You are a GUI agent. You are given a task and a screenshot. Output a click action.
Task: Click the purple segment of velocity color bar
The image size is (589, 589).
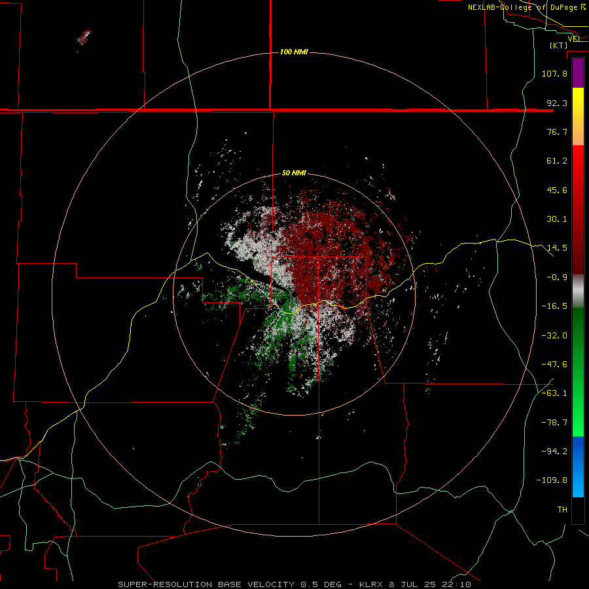point(578,73)
